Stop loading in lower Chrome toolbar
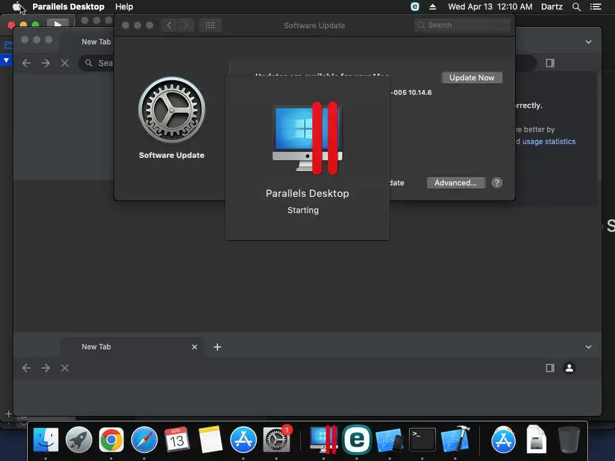The image size is (615, 461). pos(65,368)
